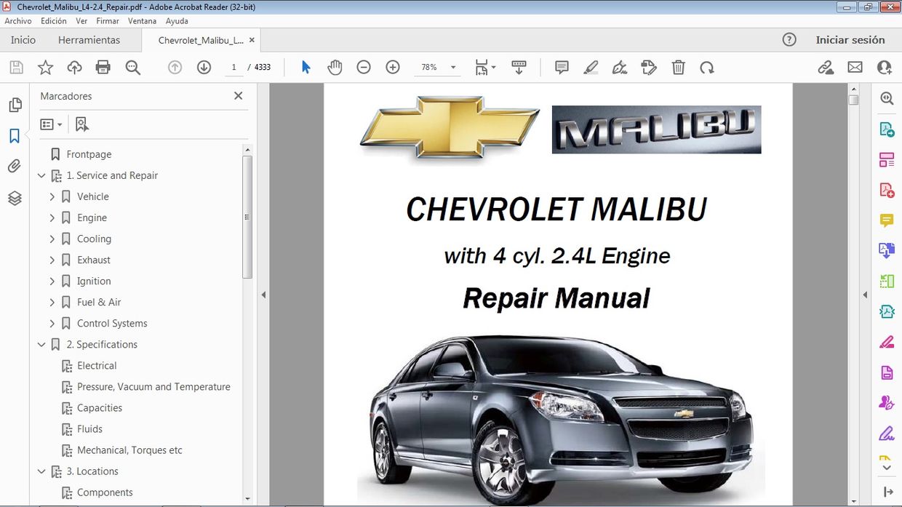This screenshot has height=507, width=902.
Task: Zoom in on the document page
Action: point(392,67)
